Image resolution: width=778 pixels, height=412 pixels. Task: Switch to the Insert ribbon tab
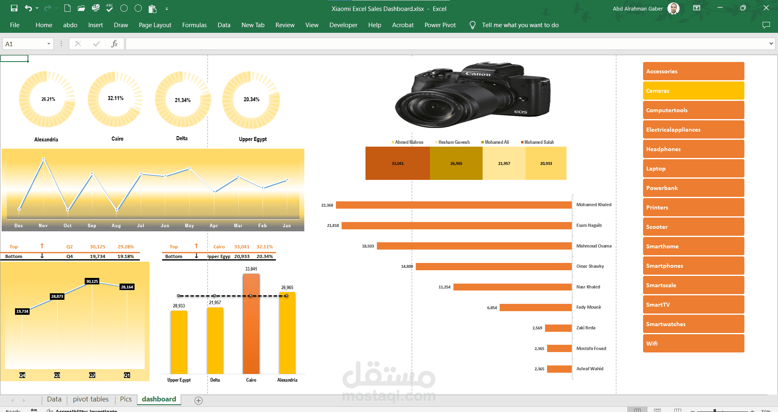tap(96, 25)
